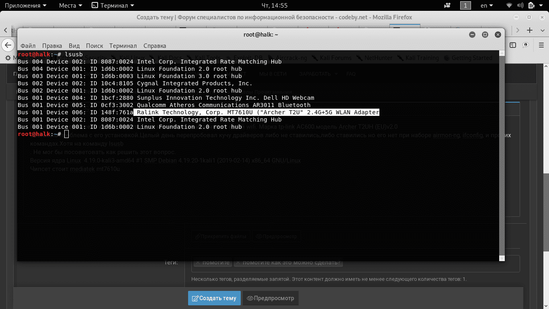
Task: Open the Файл menu in the terminal
Action: tap(28, 46)
